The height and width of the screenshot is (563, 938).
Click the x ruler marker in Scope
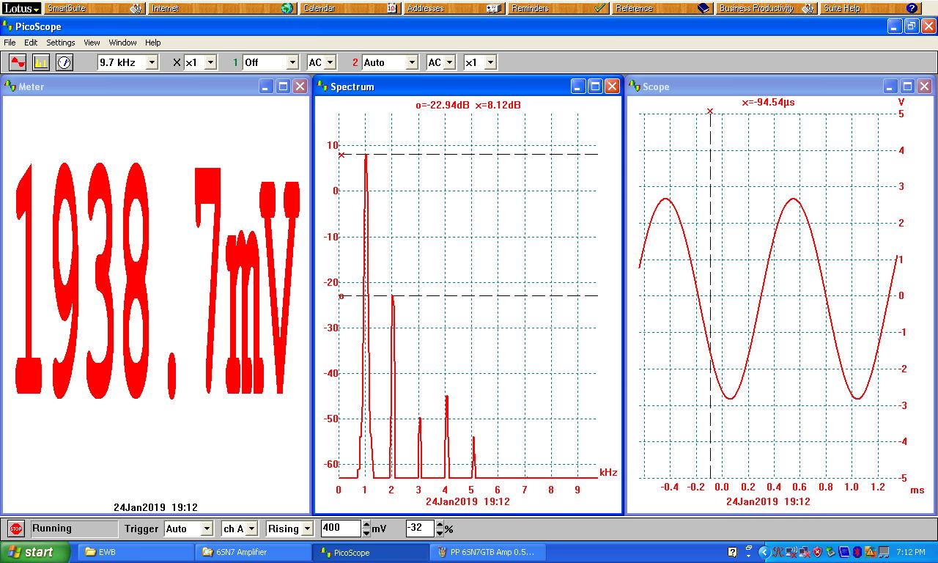[710, 111]
